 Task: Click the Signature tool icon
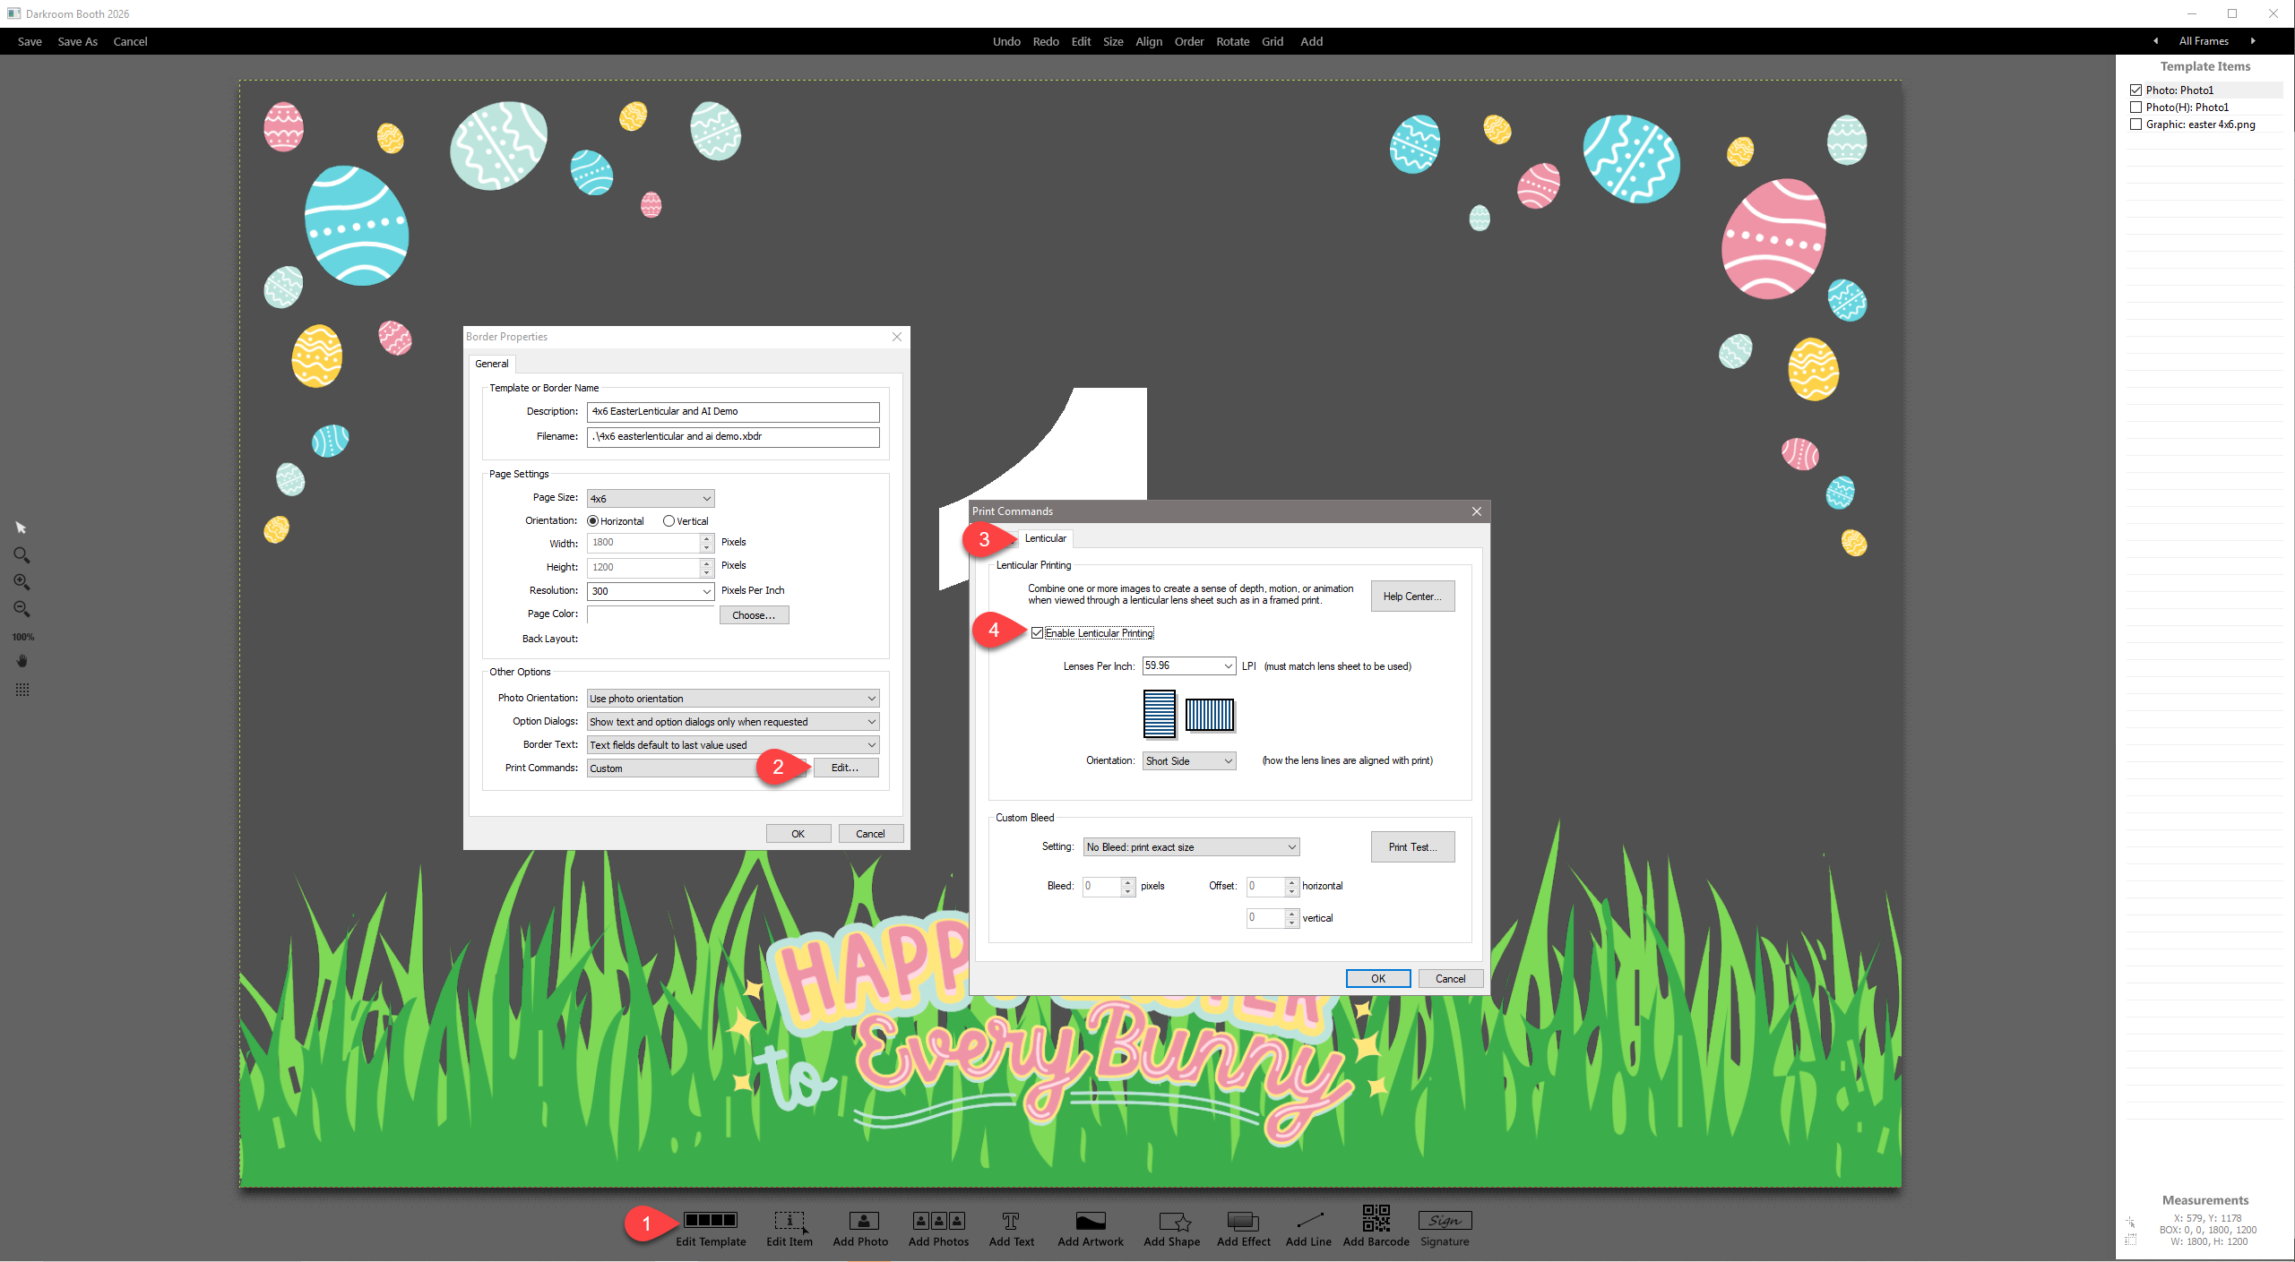coord(1445,1221)
